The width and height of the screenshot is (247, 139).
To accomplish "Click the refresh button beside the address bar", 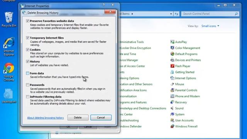I will click(x=176, y=14).
